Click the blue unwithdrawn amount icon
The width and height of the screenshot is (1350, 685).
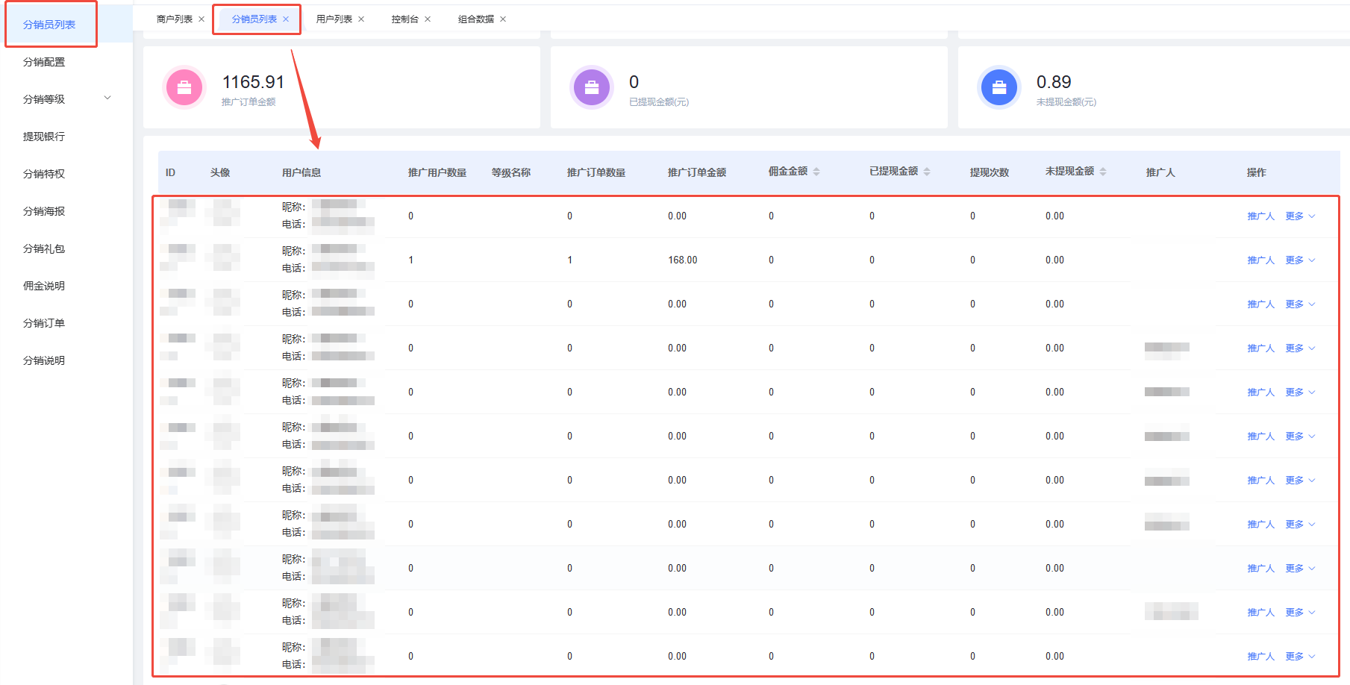(x=999, y=87)
